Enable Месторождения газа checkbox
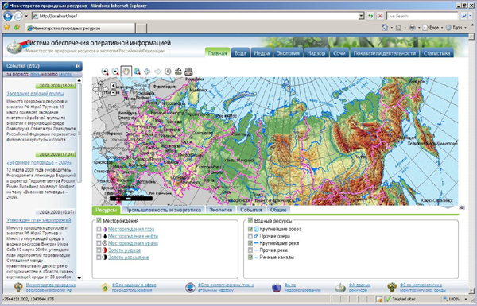Screen dimensions: 477x306 pyautogui.click(x=99, y=229)
